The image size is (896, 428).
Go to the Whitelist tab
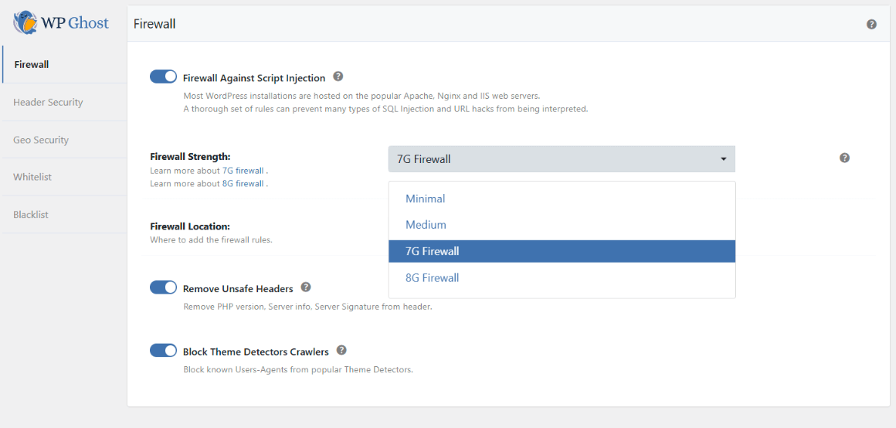32,177
